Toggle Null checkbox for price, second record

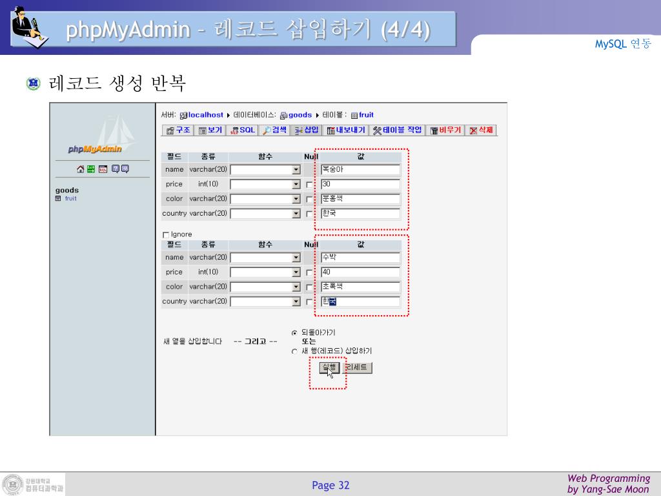pyautogui.click(x=309, y=273)
